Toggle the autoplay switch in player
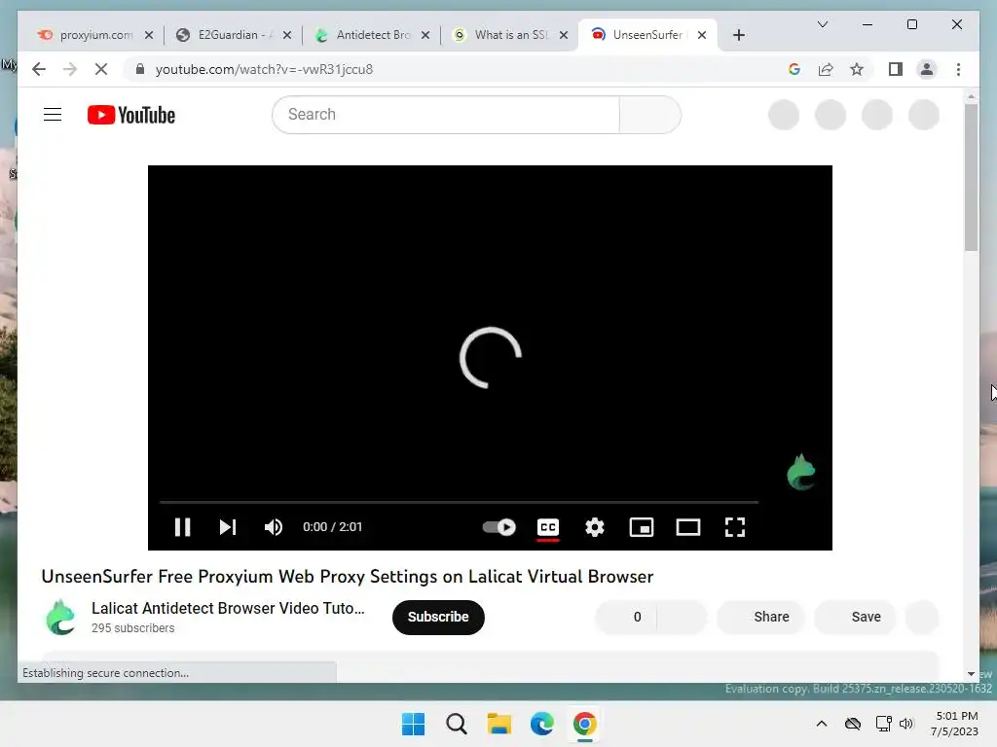The height and width of the screenshot is (747, 997). click(x=499, y=526)
